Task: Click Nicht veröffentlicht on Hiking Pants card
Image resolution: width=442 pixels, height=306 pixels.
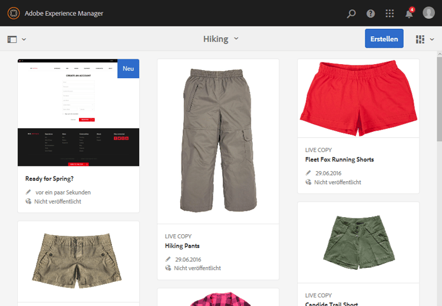Action: point(197,268)
